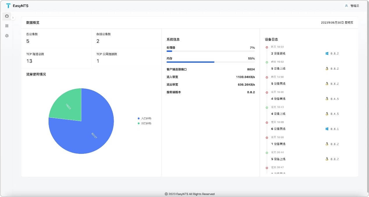Click the 客户端连接端口 value 8024
The image size is (369, 197).
251,69
